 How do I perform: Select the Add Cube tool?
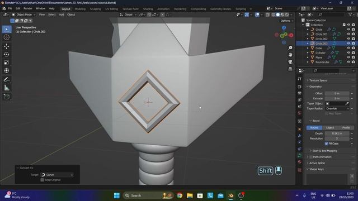7,97
